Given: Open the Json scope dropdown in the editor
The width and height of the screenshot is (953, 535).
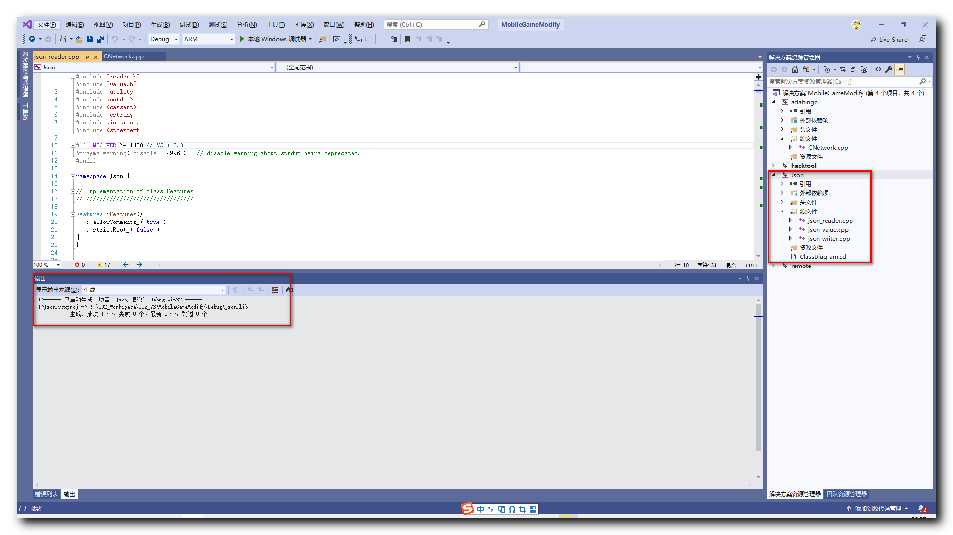Looking at the screenshot, I should (154, 67).
